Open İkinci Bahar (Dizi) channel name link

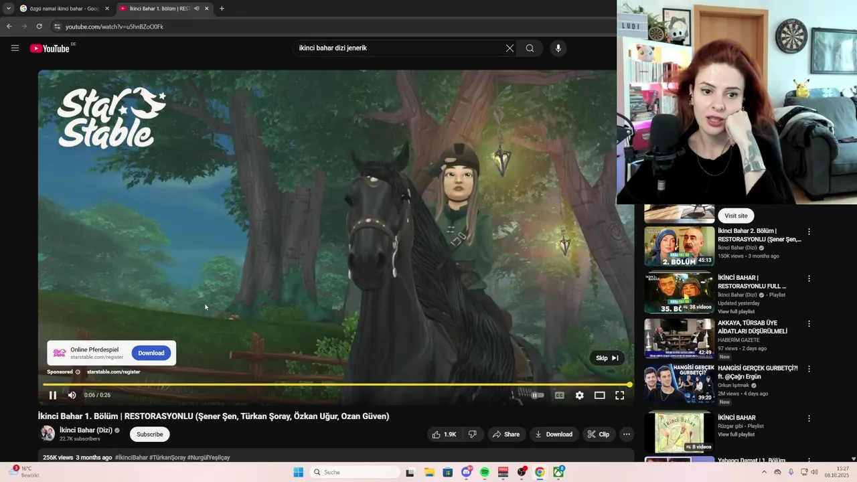point(86,430)
